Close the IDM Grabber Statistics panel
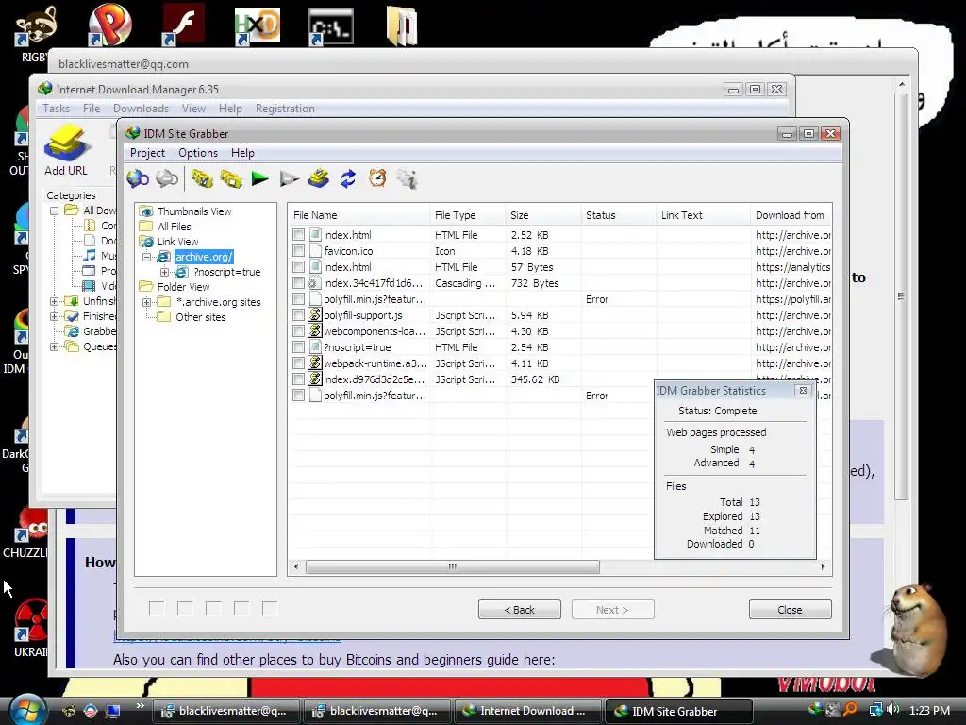This screenshot has width=966, height=725. (803, 390)
